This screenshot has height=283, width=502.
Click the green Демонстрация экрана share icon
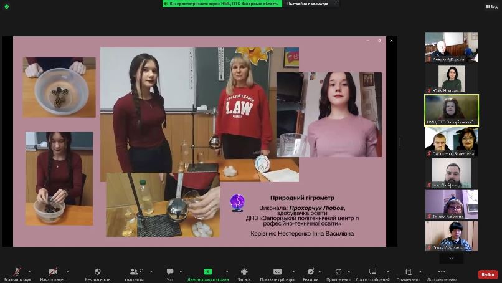[208, 271]
